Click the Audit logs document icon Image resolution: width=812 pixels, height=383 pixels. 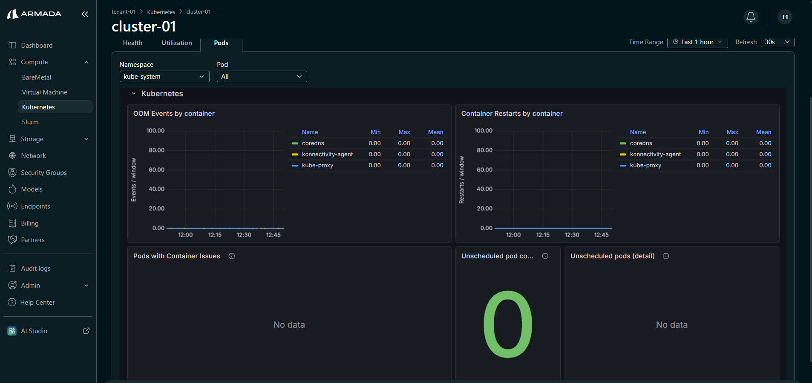(12, 268)
